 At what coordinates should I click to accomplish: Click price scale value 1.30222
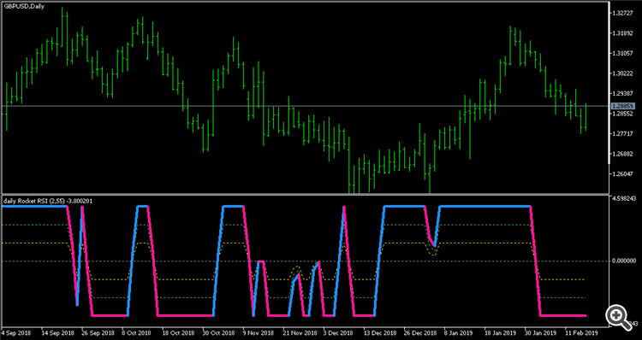623,73
